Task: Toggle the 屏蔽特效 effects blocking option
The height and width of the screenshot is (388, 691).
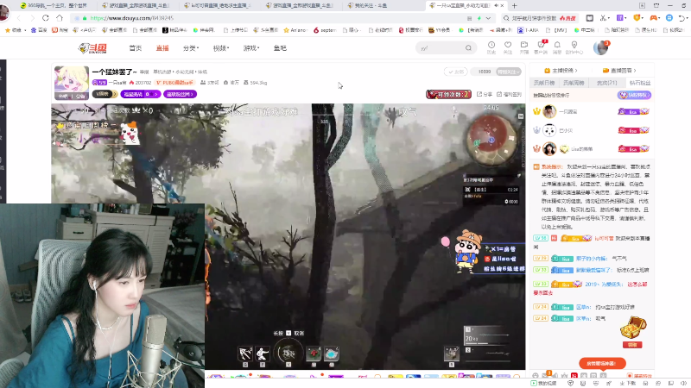Action: (639, 376)
